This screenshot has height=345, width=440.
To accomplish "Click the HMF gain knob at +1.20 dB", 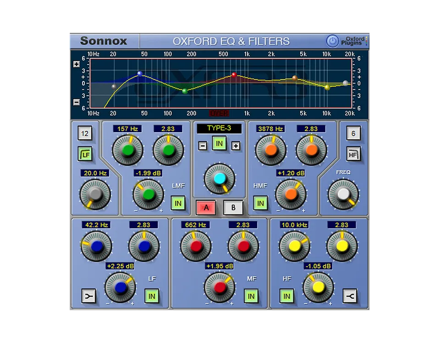I will point(291,194).
